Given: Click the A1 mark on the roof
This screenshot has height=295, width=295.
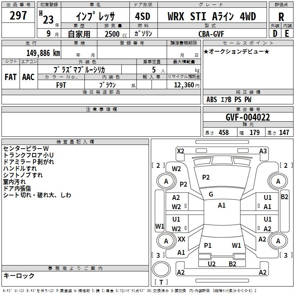Looking at the screenshot, I should 222,205.
